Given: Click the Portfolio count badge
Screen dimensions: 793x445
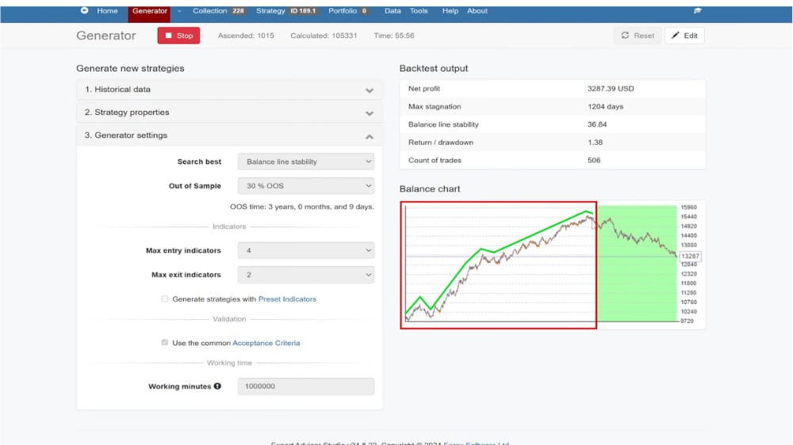Looking at the screenshot, I should click(x=365, y=11).
